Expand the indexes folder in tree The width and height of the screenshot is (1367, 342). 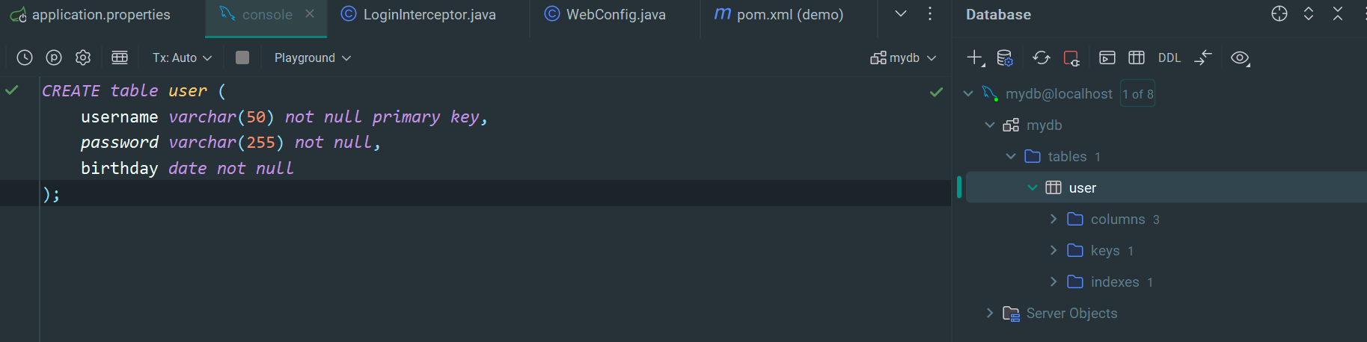1053,282
